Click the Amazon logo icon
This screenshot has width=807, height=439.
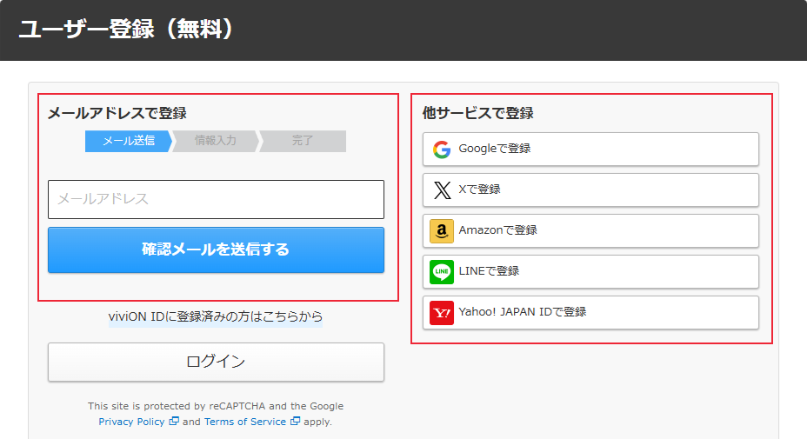(x=442, y=230)
